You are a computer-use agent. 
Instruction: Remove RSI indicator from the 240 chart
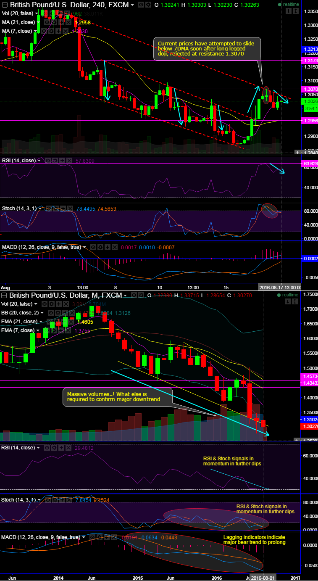69,160
